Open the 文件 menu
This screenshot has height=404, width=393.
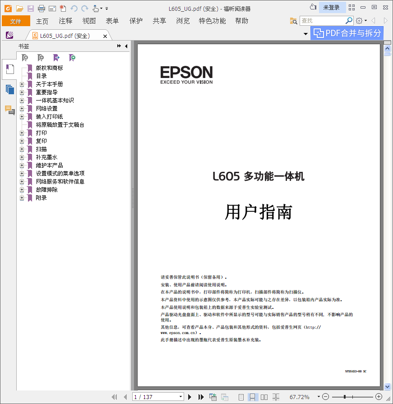point(16,21)
